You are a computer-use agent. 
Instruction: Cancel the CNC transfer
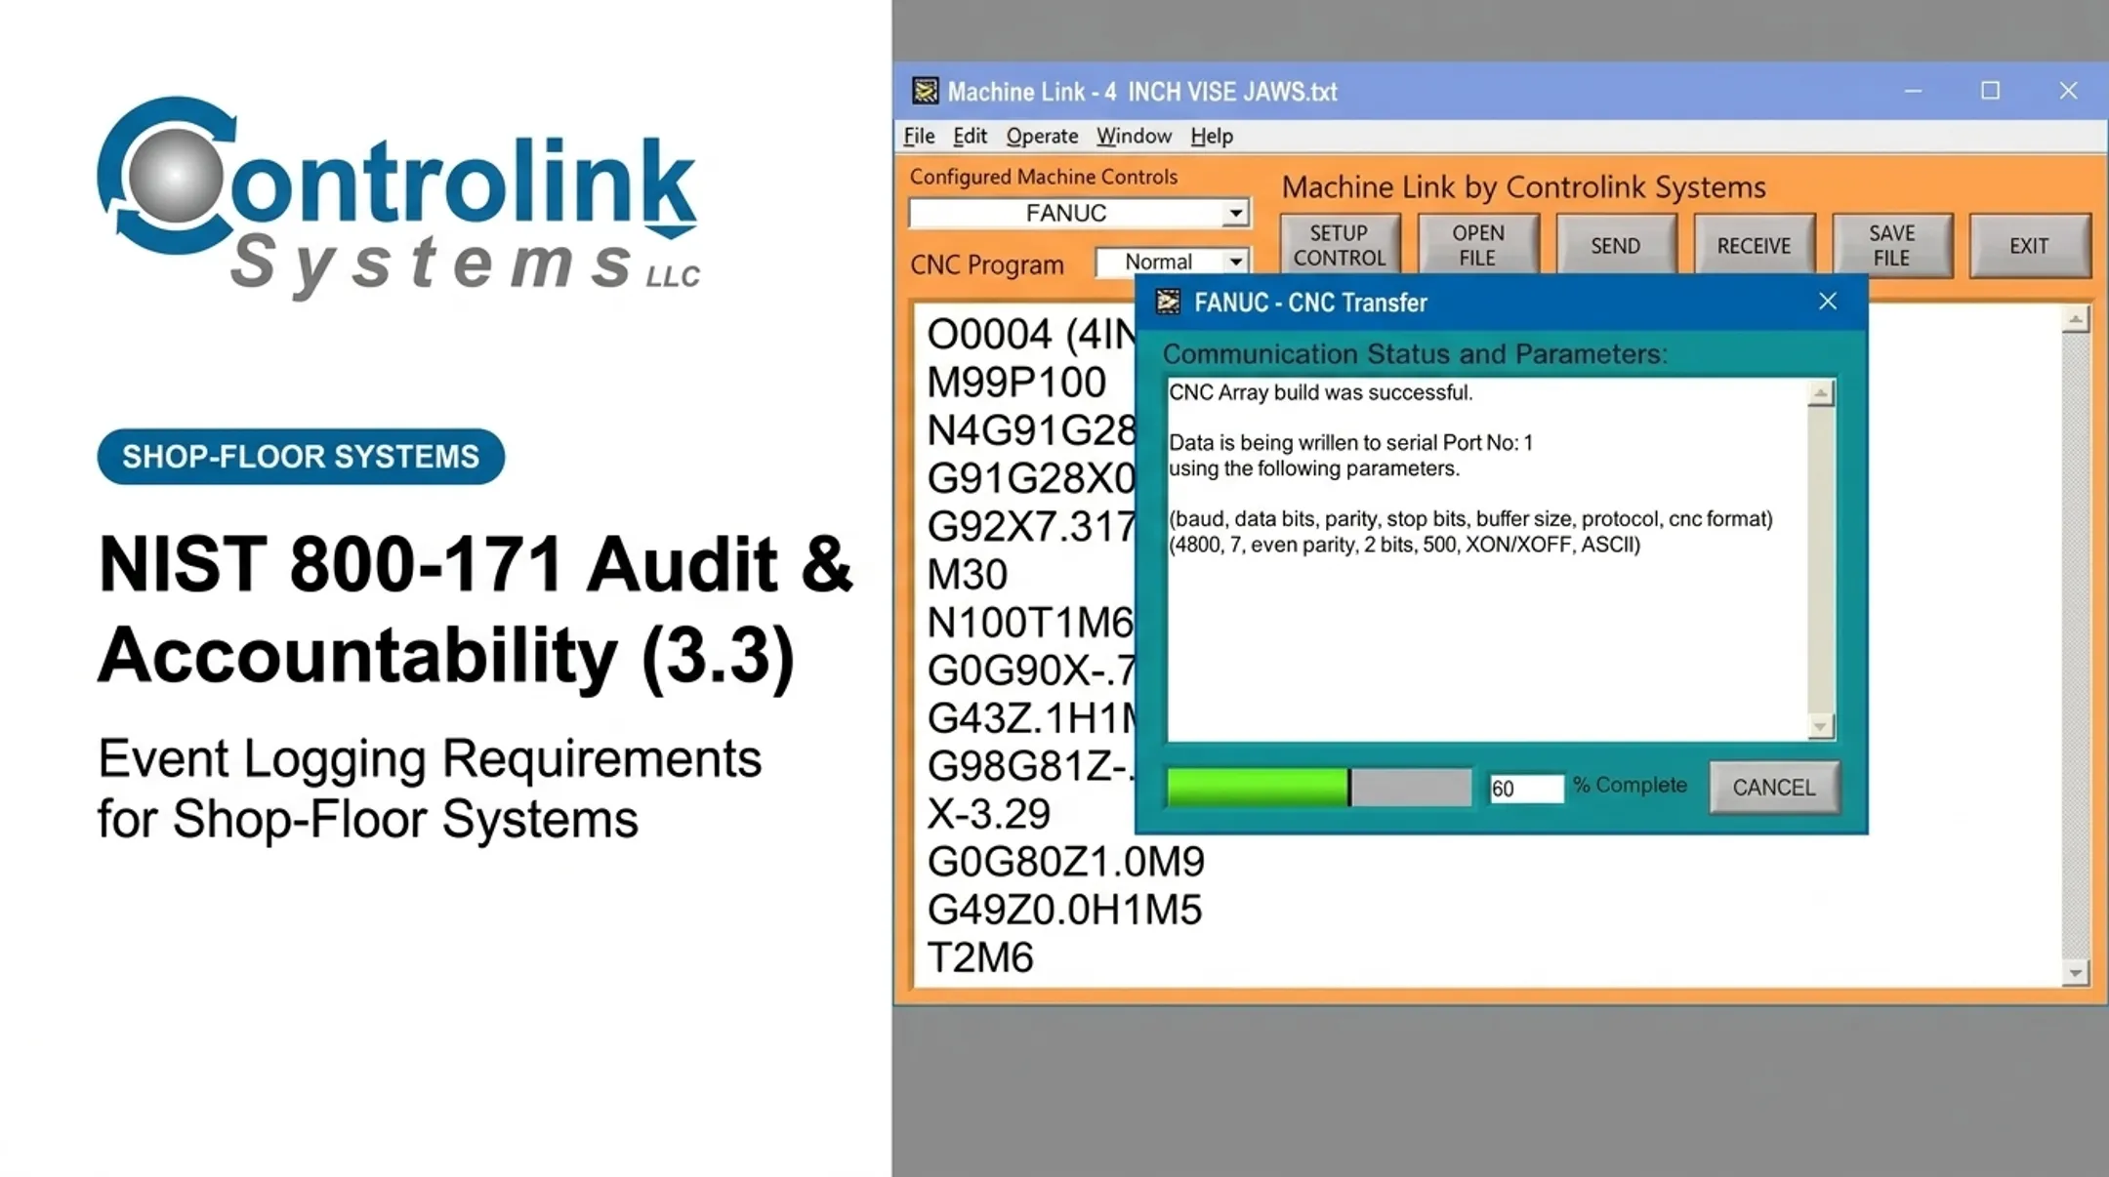(1774, 788)
